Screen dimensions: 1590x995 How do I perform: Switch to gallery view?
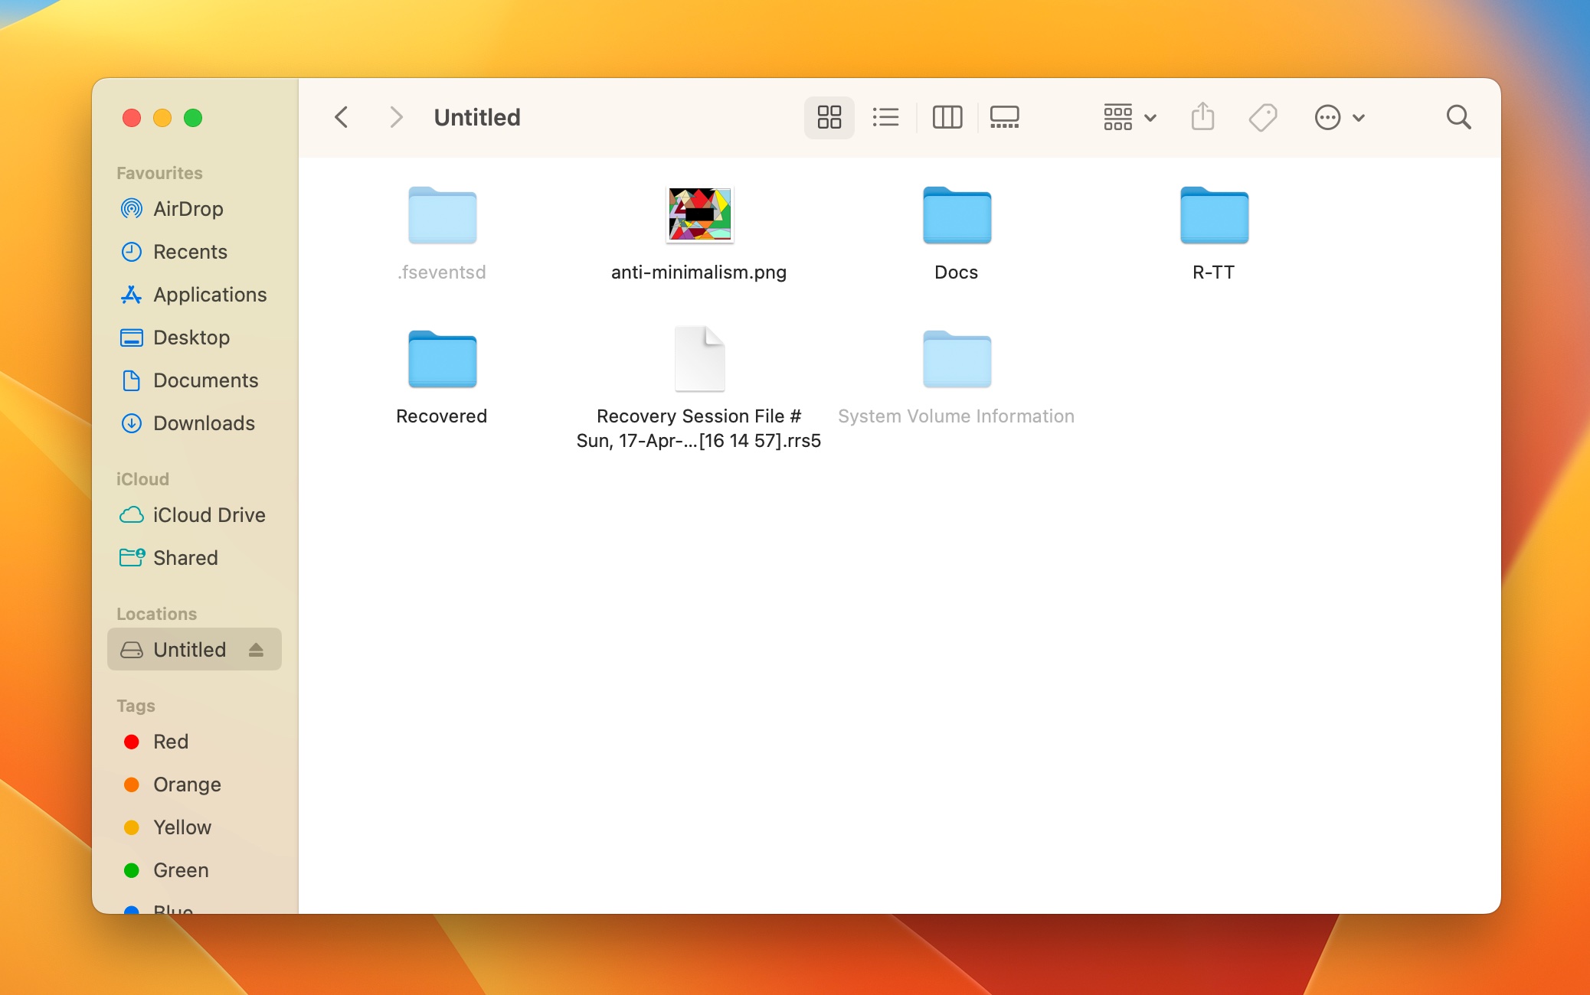coord(1003,117)
